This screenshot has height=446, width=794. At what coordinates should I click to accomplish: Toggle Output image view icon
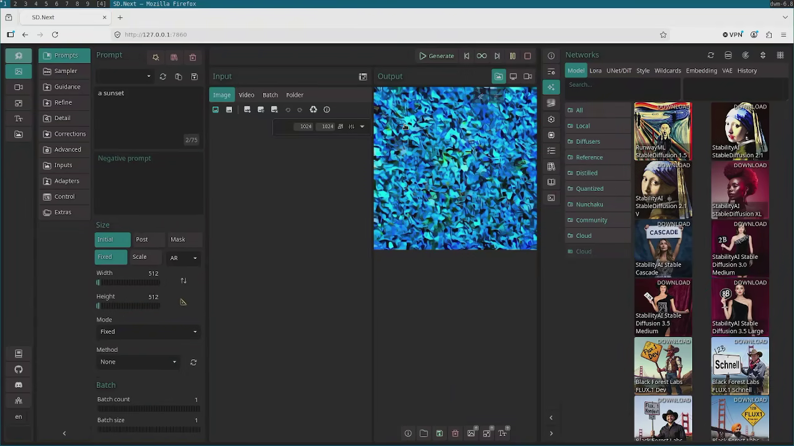pyautogui.click(x=499, y=76)
